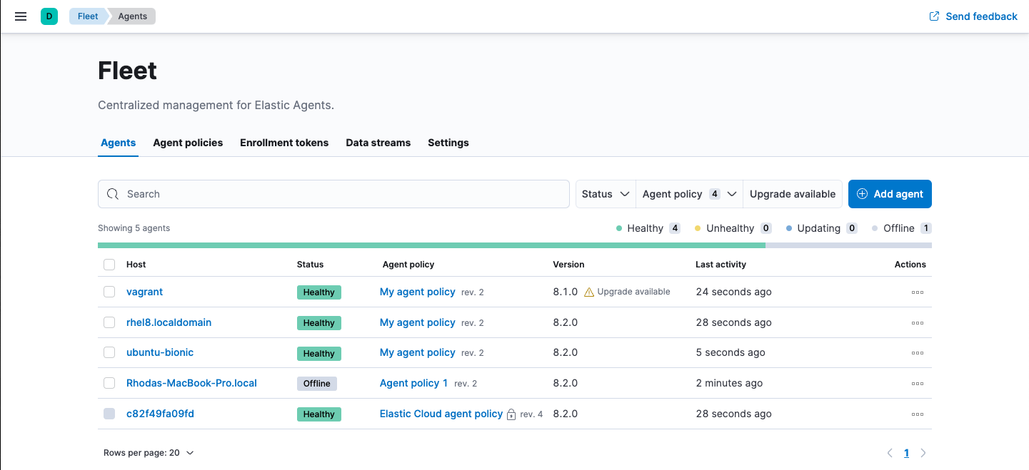Change the rows per page setting
This screenshot has height=470, width=1029.
point(149,453)
